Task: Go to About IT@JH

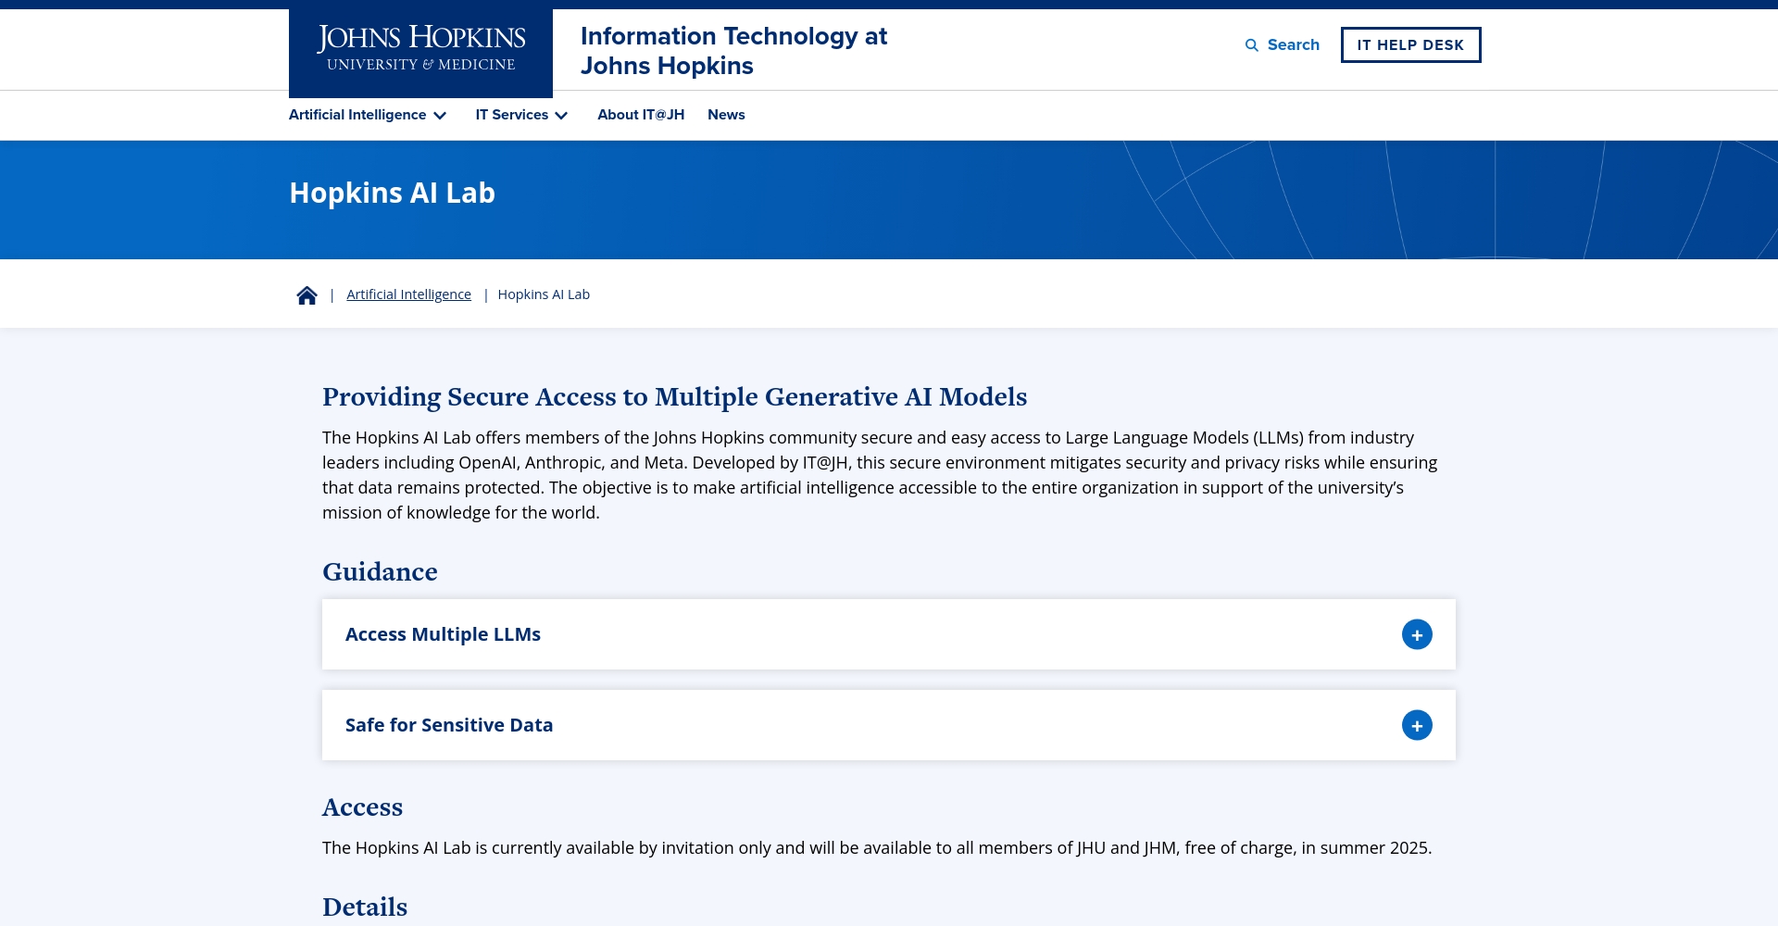Action: [x=641, y=115]
